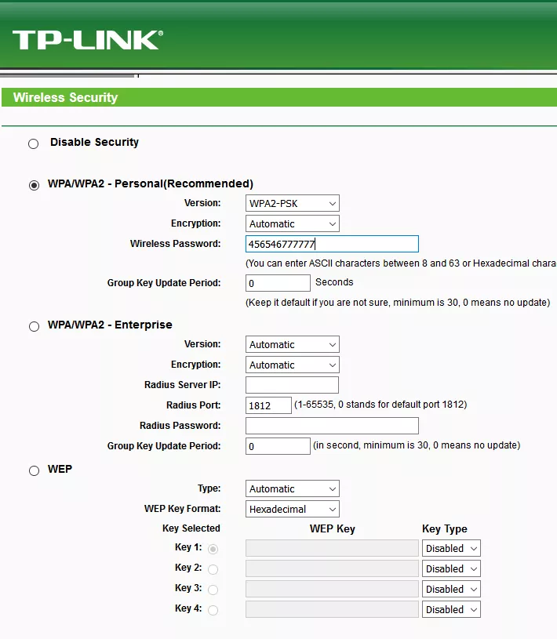Viewport: 557px width, 639px height.
Task: Click the Wireless Security header text
Action: 65,97
